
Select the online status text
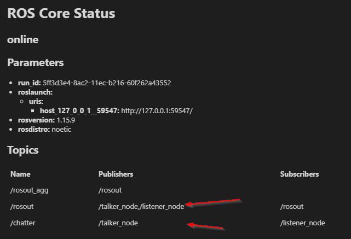tap(23, 40)
